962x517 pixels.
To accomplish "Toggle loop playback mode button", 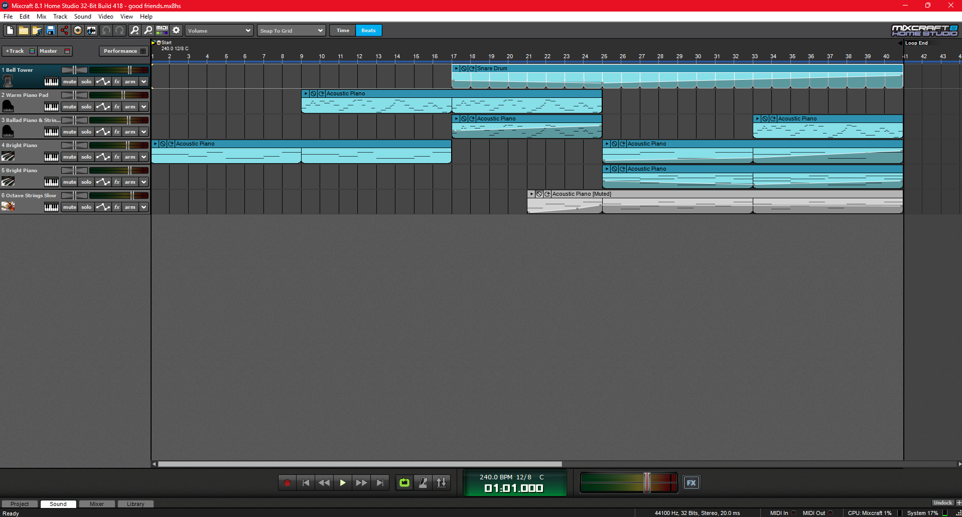I will coord(404,483).
